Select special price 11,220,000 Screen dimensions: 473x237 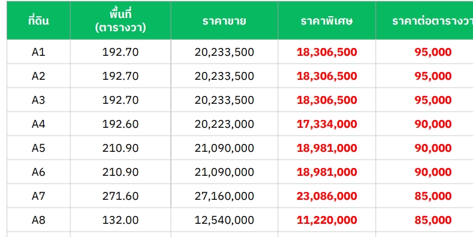pos(327,220)
